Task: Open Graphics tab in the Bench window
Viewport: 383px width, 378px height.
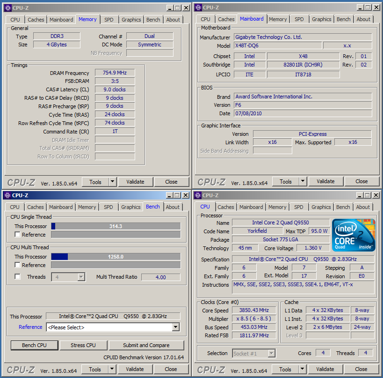Action: [x=131, y=207]
